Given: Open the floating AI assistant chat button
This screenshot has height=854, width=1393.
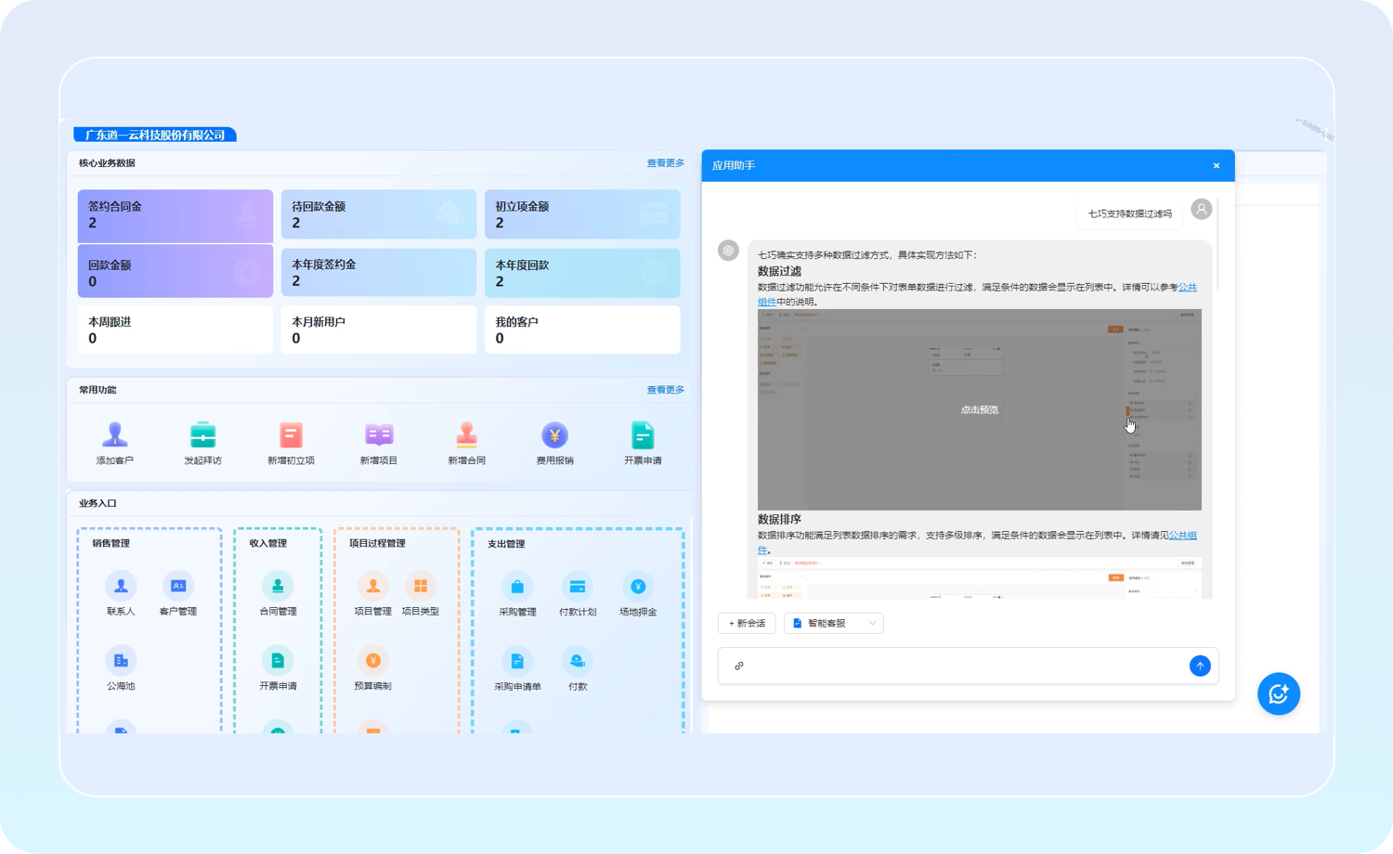Looking at the screenshot, I should [x=1278, y=693].
